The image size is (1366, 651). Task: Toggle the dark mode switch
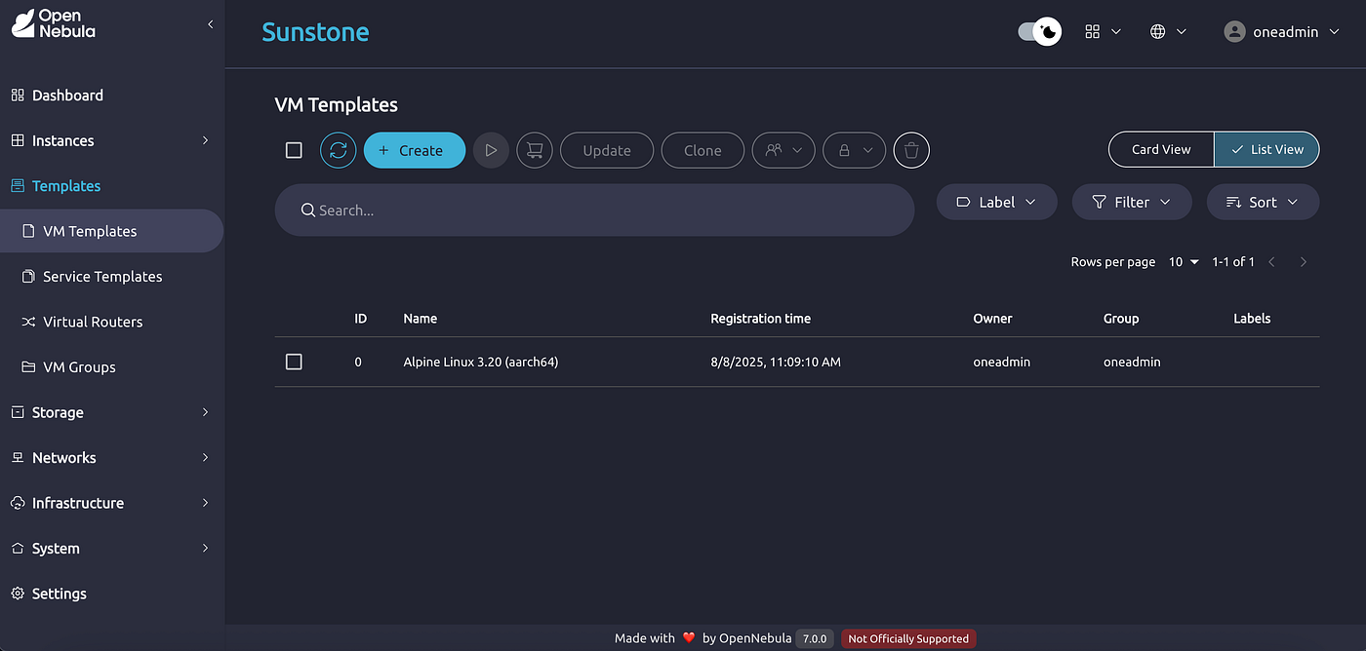click(x=1040, y=31)
